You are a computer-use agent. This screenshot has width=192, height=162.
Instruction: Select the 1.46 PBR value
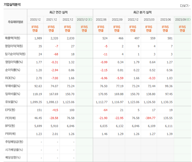coord(104,134)
